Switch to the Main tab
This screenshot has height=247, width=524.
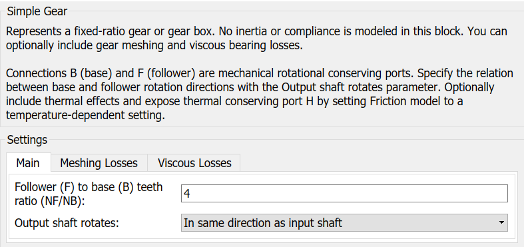[x=28, y=162]
